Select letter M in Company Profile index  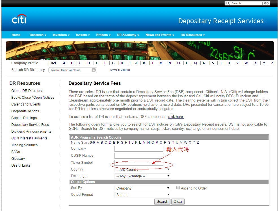tap(161, 63)
